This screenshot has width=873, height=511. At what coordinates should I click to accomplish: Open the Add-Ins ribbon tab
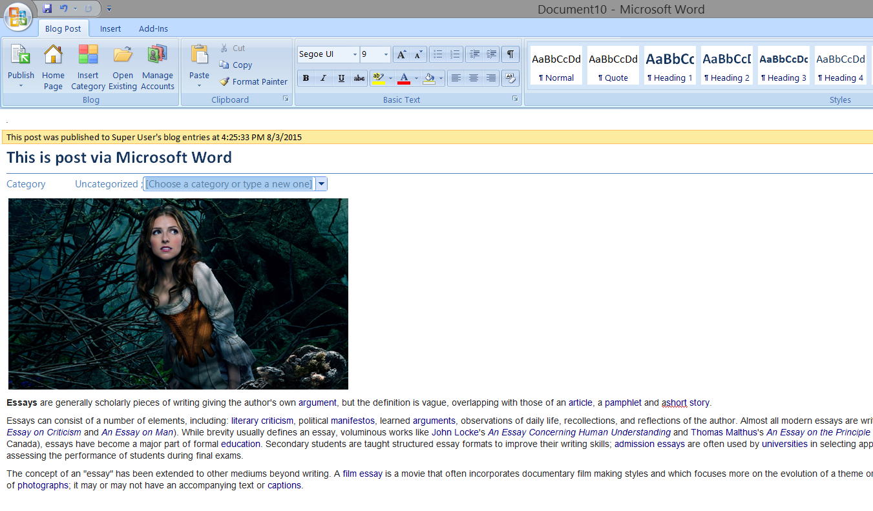[x=153, y=28]
